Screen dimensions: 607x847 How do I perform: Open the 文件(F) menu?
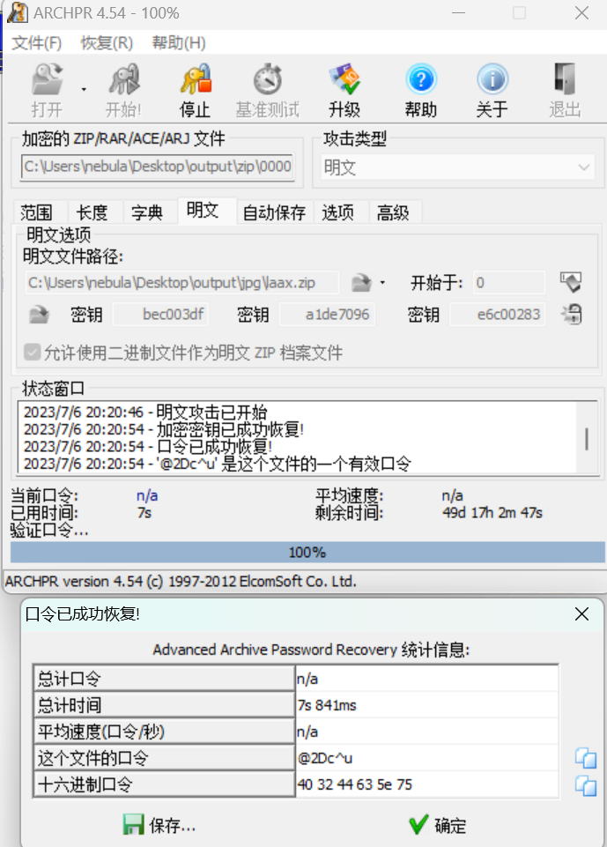coord(37,42)
